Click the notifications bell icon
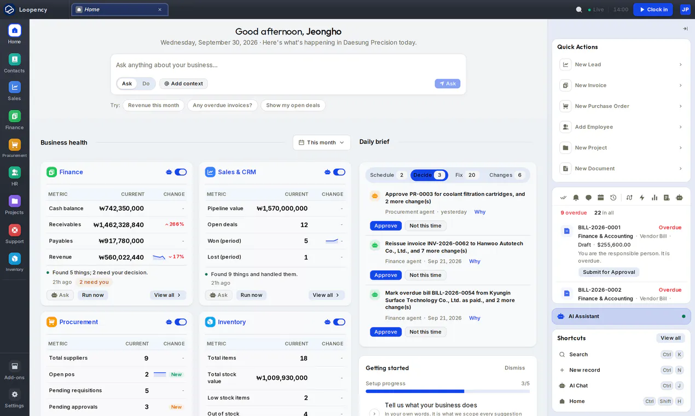This screenshot has height=416, width=695. 576,198
